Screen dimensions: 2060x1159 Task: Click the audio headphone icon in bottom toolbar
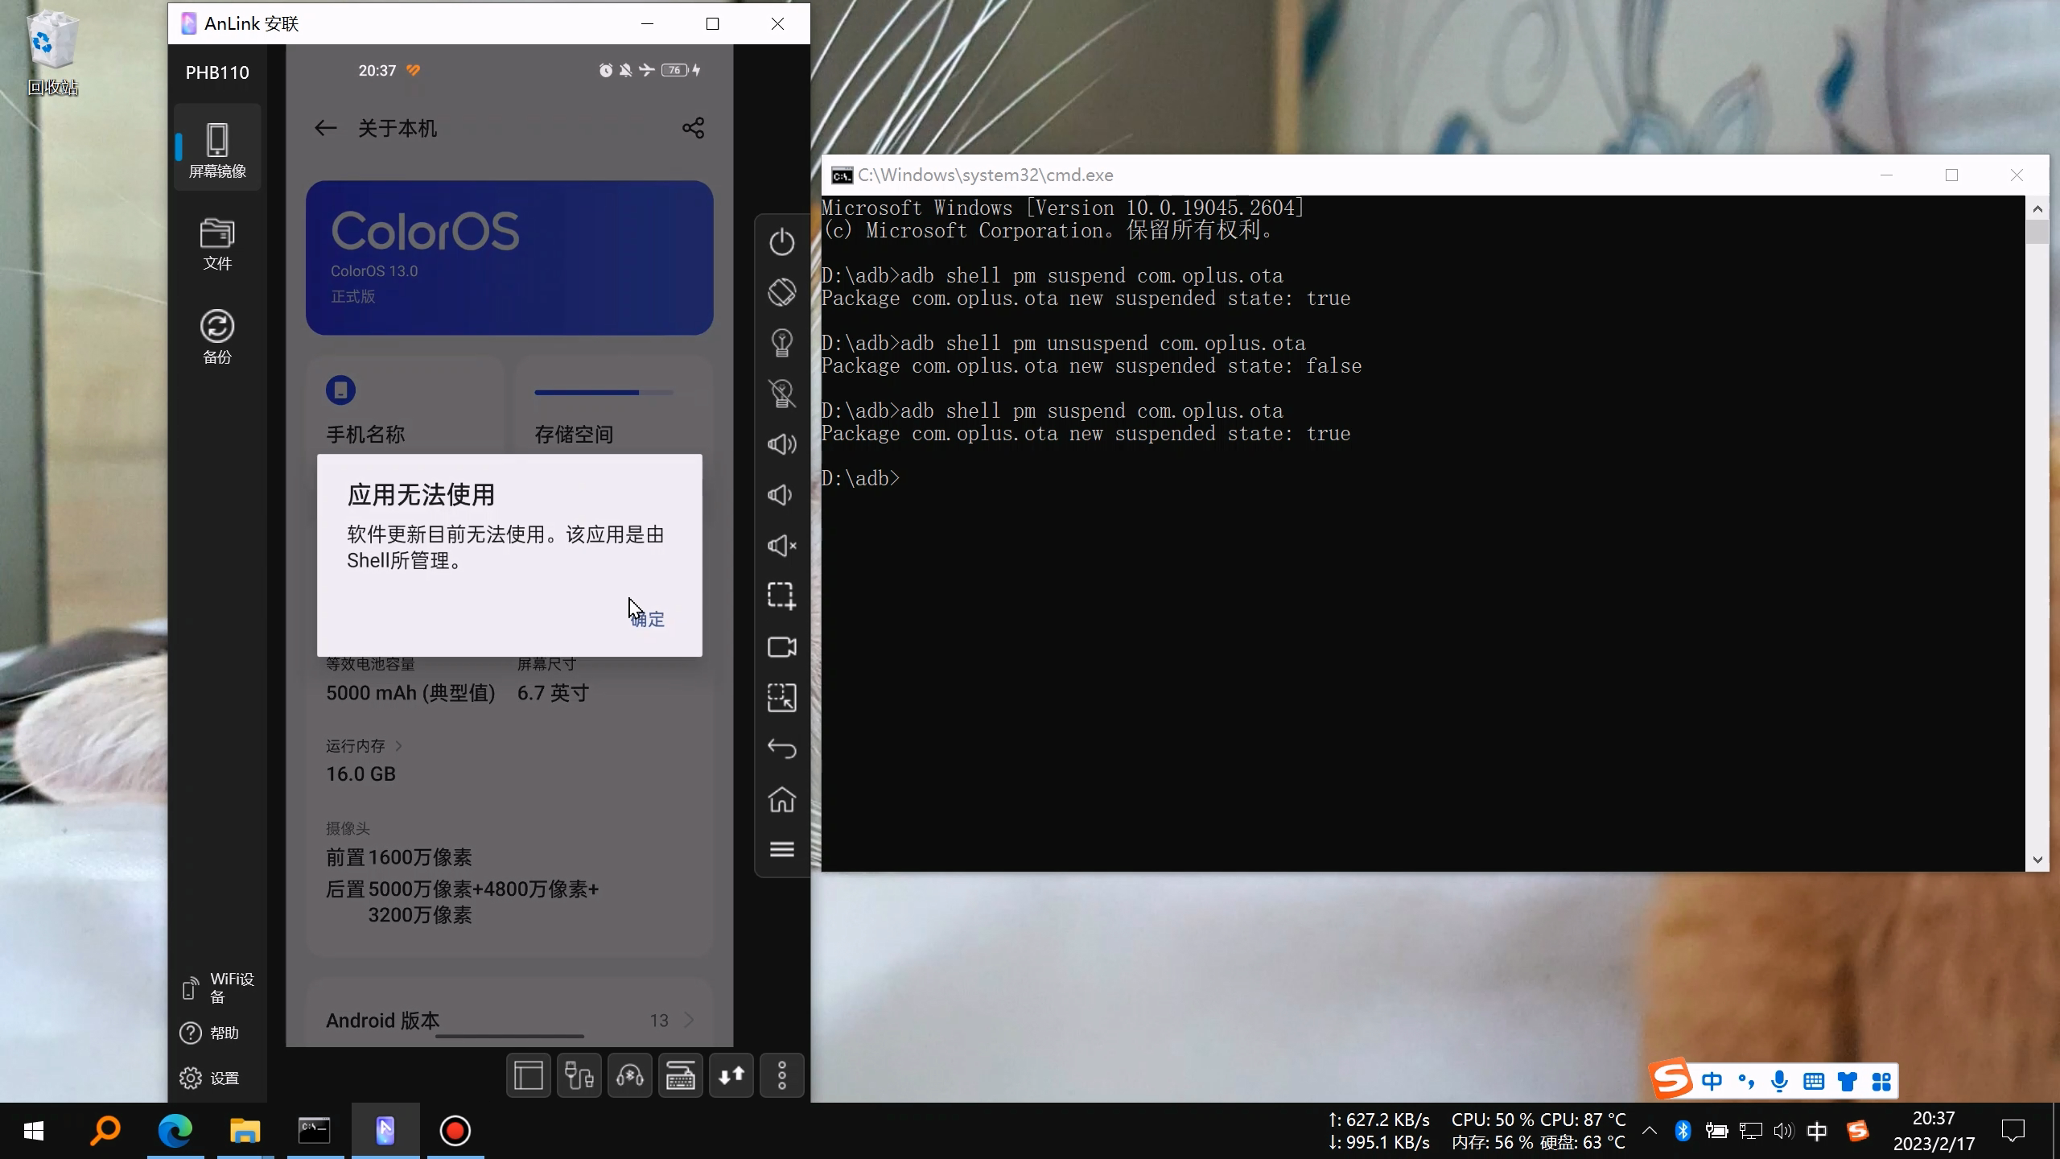point(630,1075)
